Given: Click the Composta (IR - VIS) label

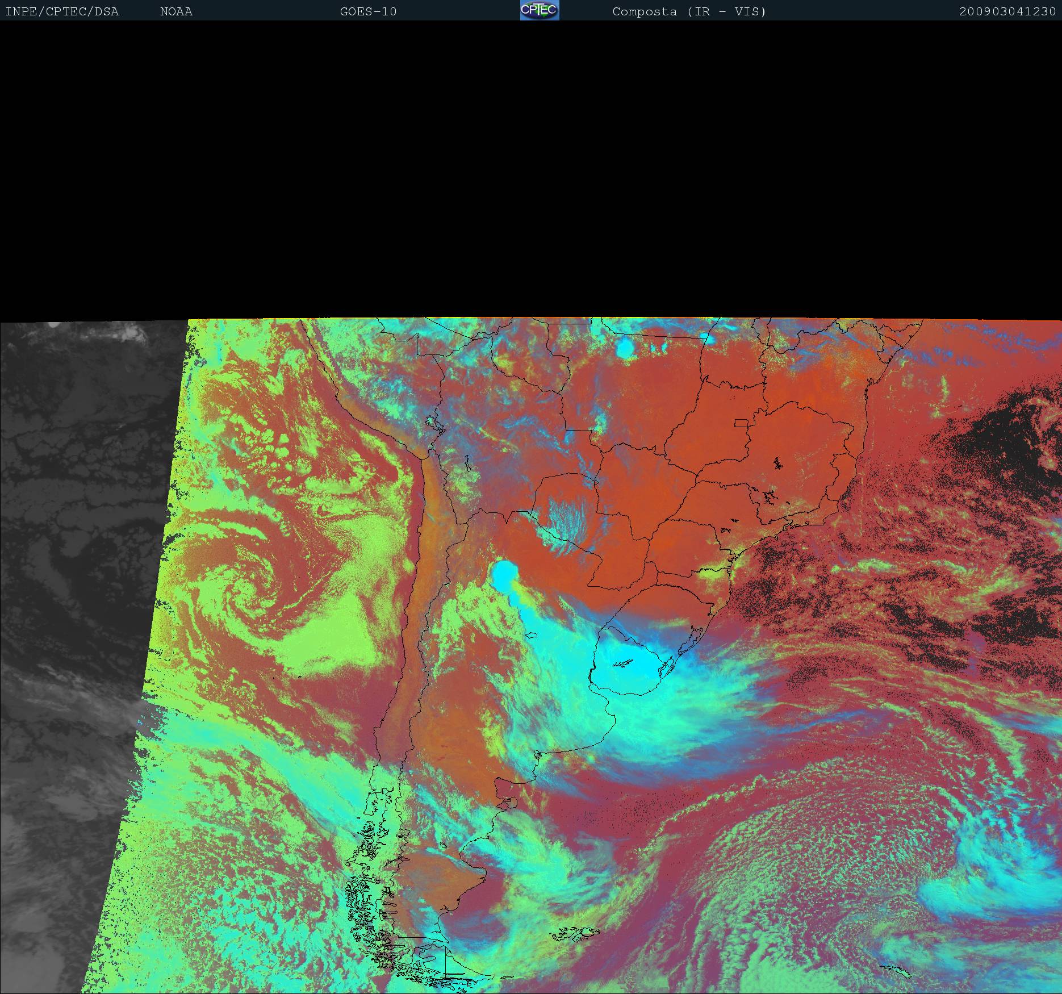Looking at the screenshot, I should tap(689, 12).
